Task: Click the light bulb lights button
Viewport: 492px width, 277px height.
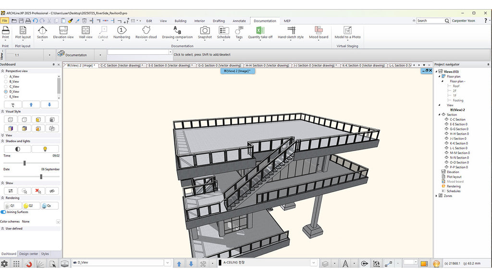Action: tap(45, 149)
